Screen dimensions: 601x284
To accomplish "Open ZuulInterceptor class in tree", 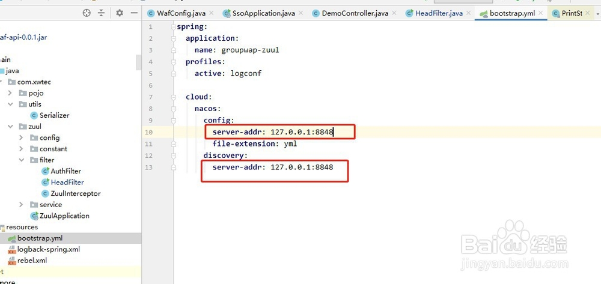I will (76, 193).
